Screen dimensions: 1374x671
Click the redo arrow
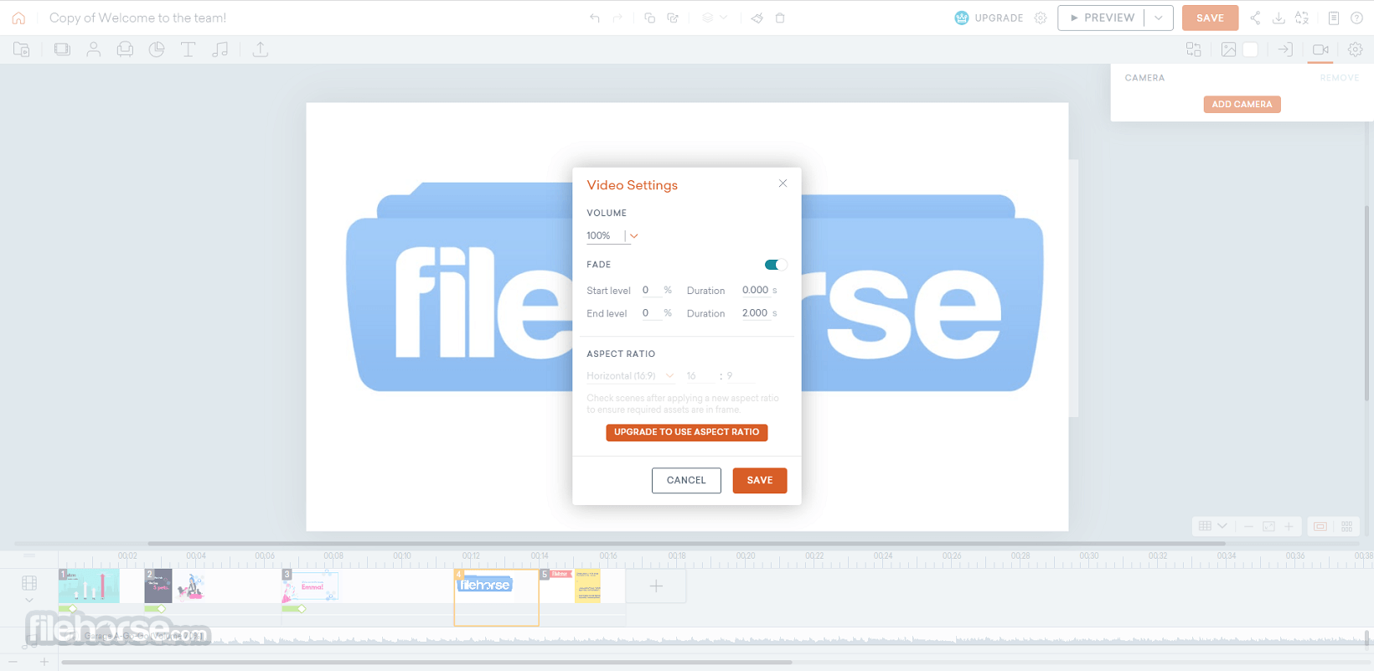[617, 18]
